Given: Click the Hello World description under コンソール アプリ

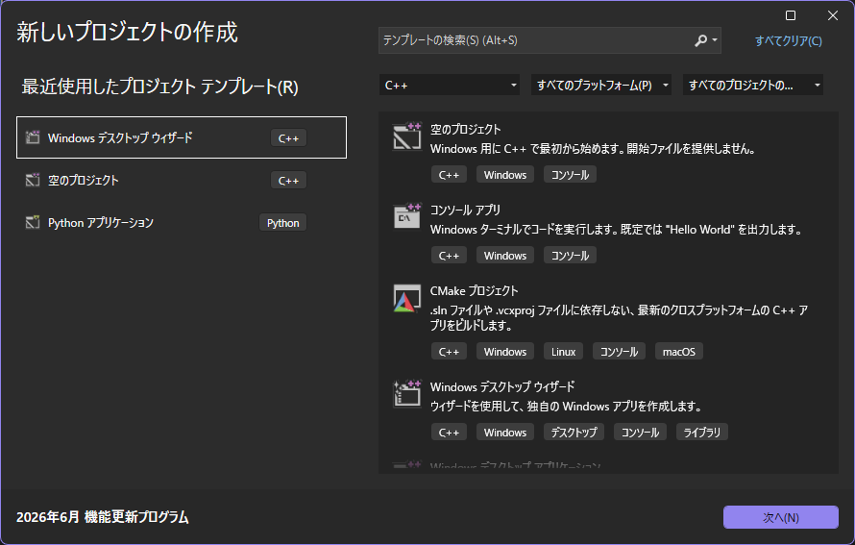Looking at the screenshot, I should (616, 229).
